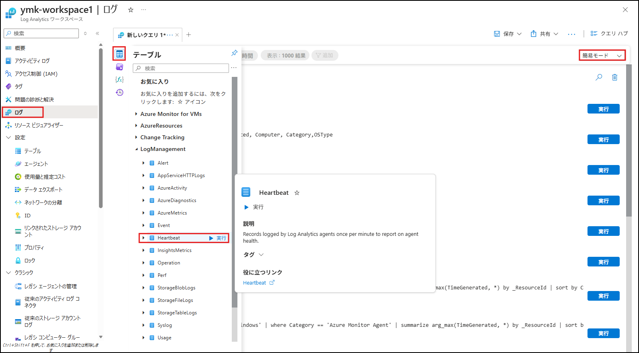Expand the AzureActivity table node
This screenshot has width=639, height=353.
tap(143, 188)
